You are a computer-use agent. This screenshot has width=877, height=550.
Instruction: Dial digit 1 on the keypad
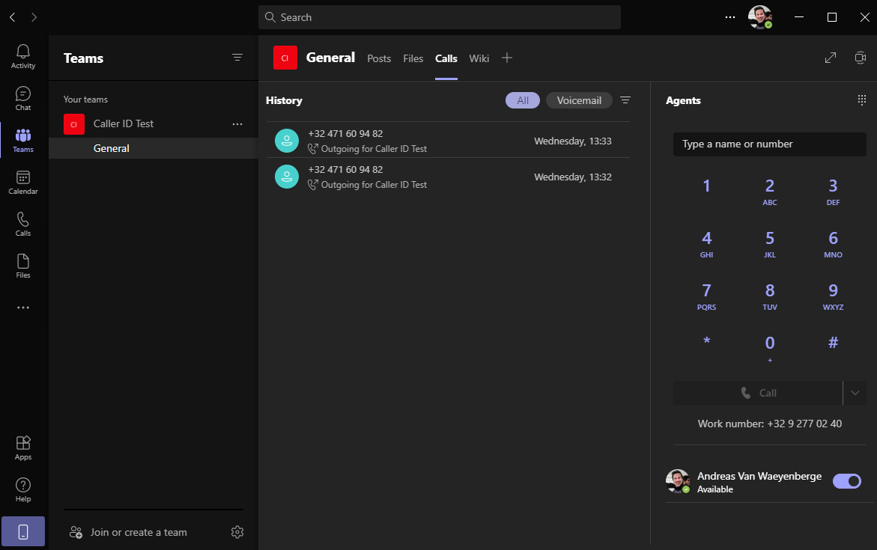point(706,186)
